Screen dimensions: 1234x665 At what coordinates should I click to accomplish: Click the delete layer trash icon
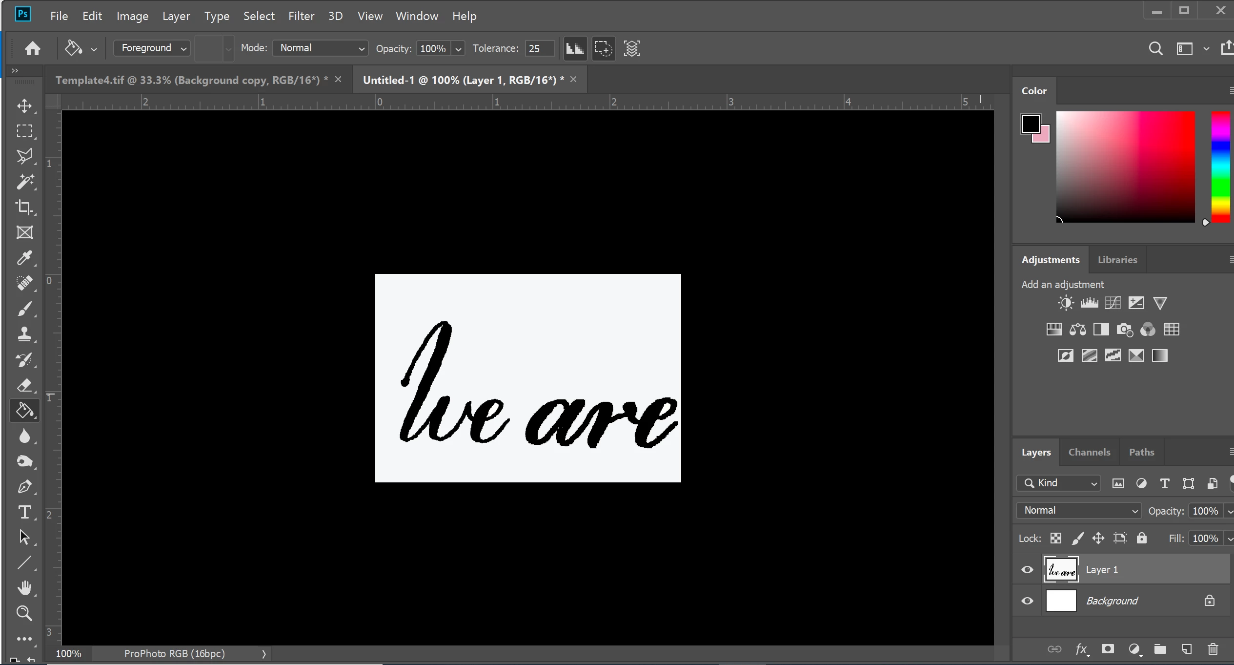coord(1213,649)
